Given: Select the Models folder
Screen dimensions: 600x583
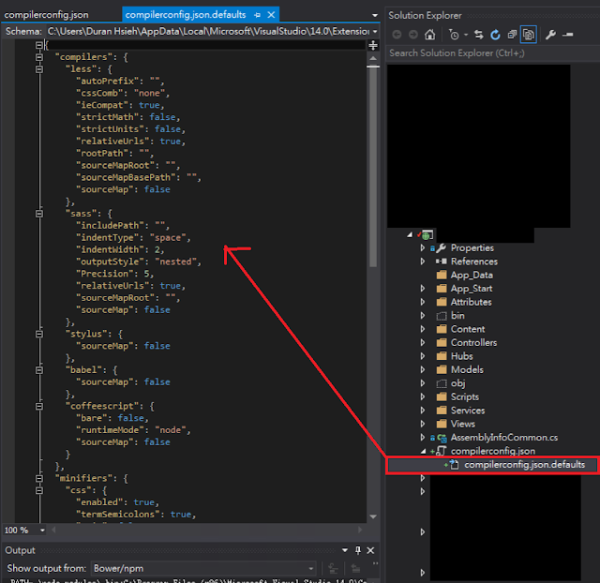Looking at the screenshot, I should (467, 369).
